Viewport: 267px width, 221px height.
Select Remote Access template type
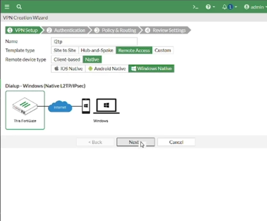pyautogui.click(x=134, y=50)
